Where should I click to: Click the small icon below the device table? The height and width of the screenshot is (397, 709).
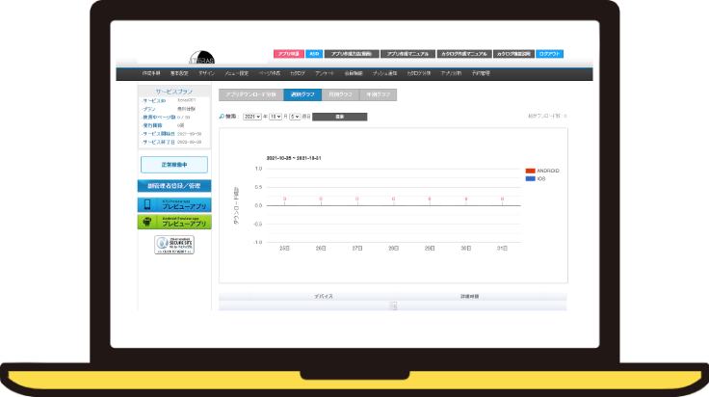[x=393, y=305]
